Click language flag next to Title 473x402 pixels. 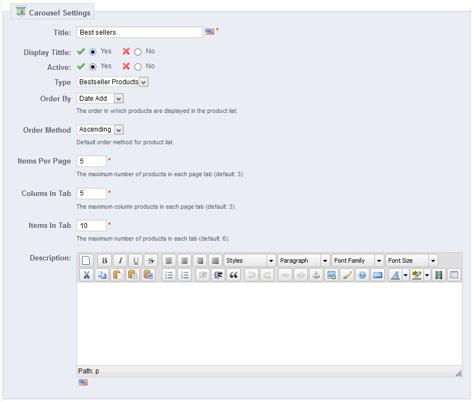click(210, 31)
